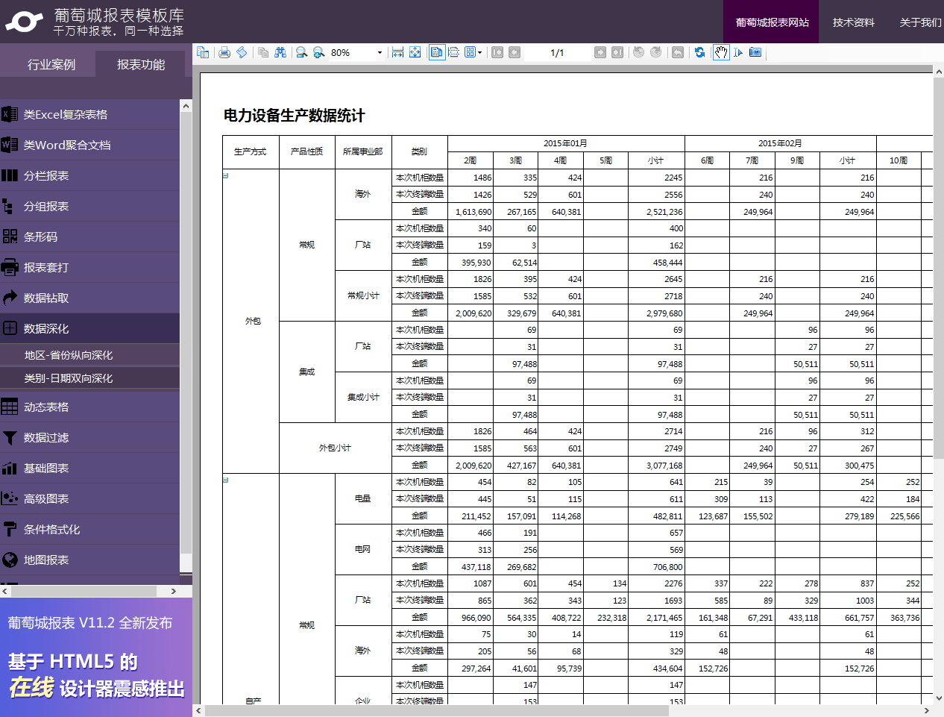Click sidebar horizontal scrollbar left arrow
Screen dimensions: 944x717
point(5,591)
